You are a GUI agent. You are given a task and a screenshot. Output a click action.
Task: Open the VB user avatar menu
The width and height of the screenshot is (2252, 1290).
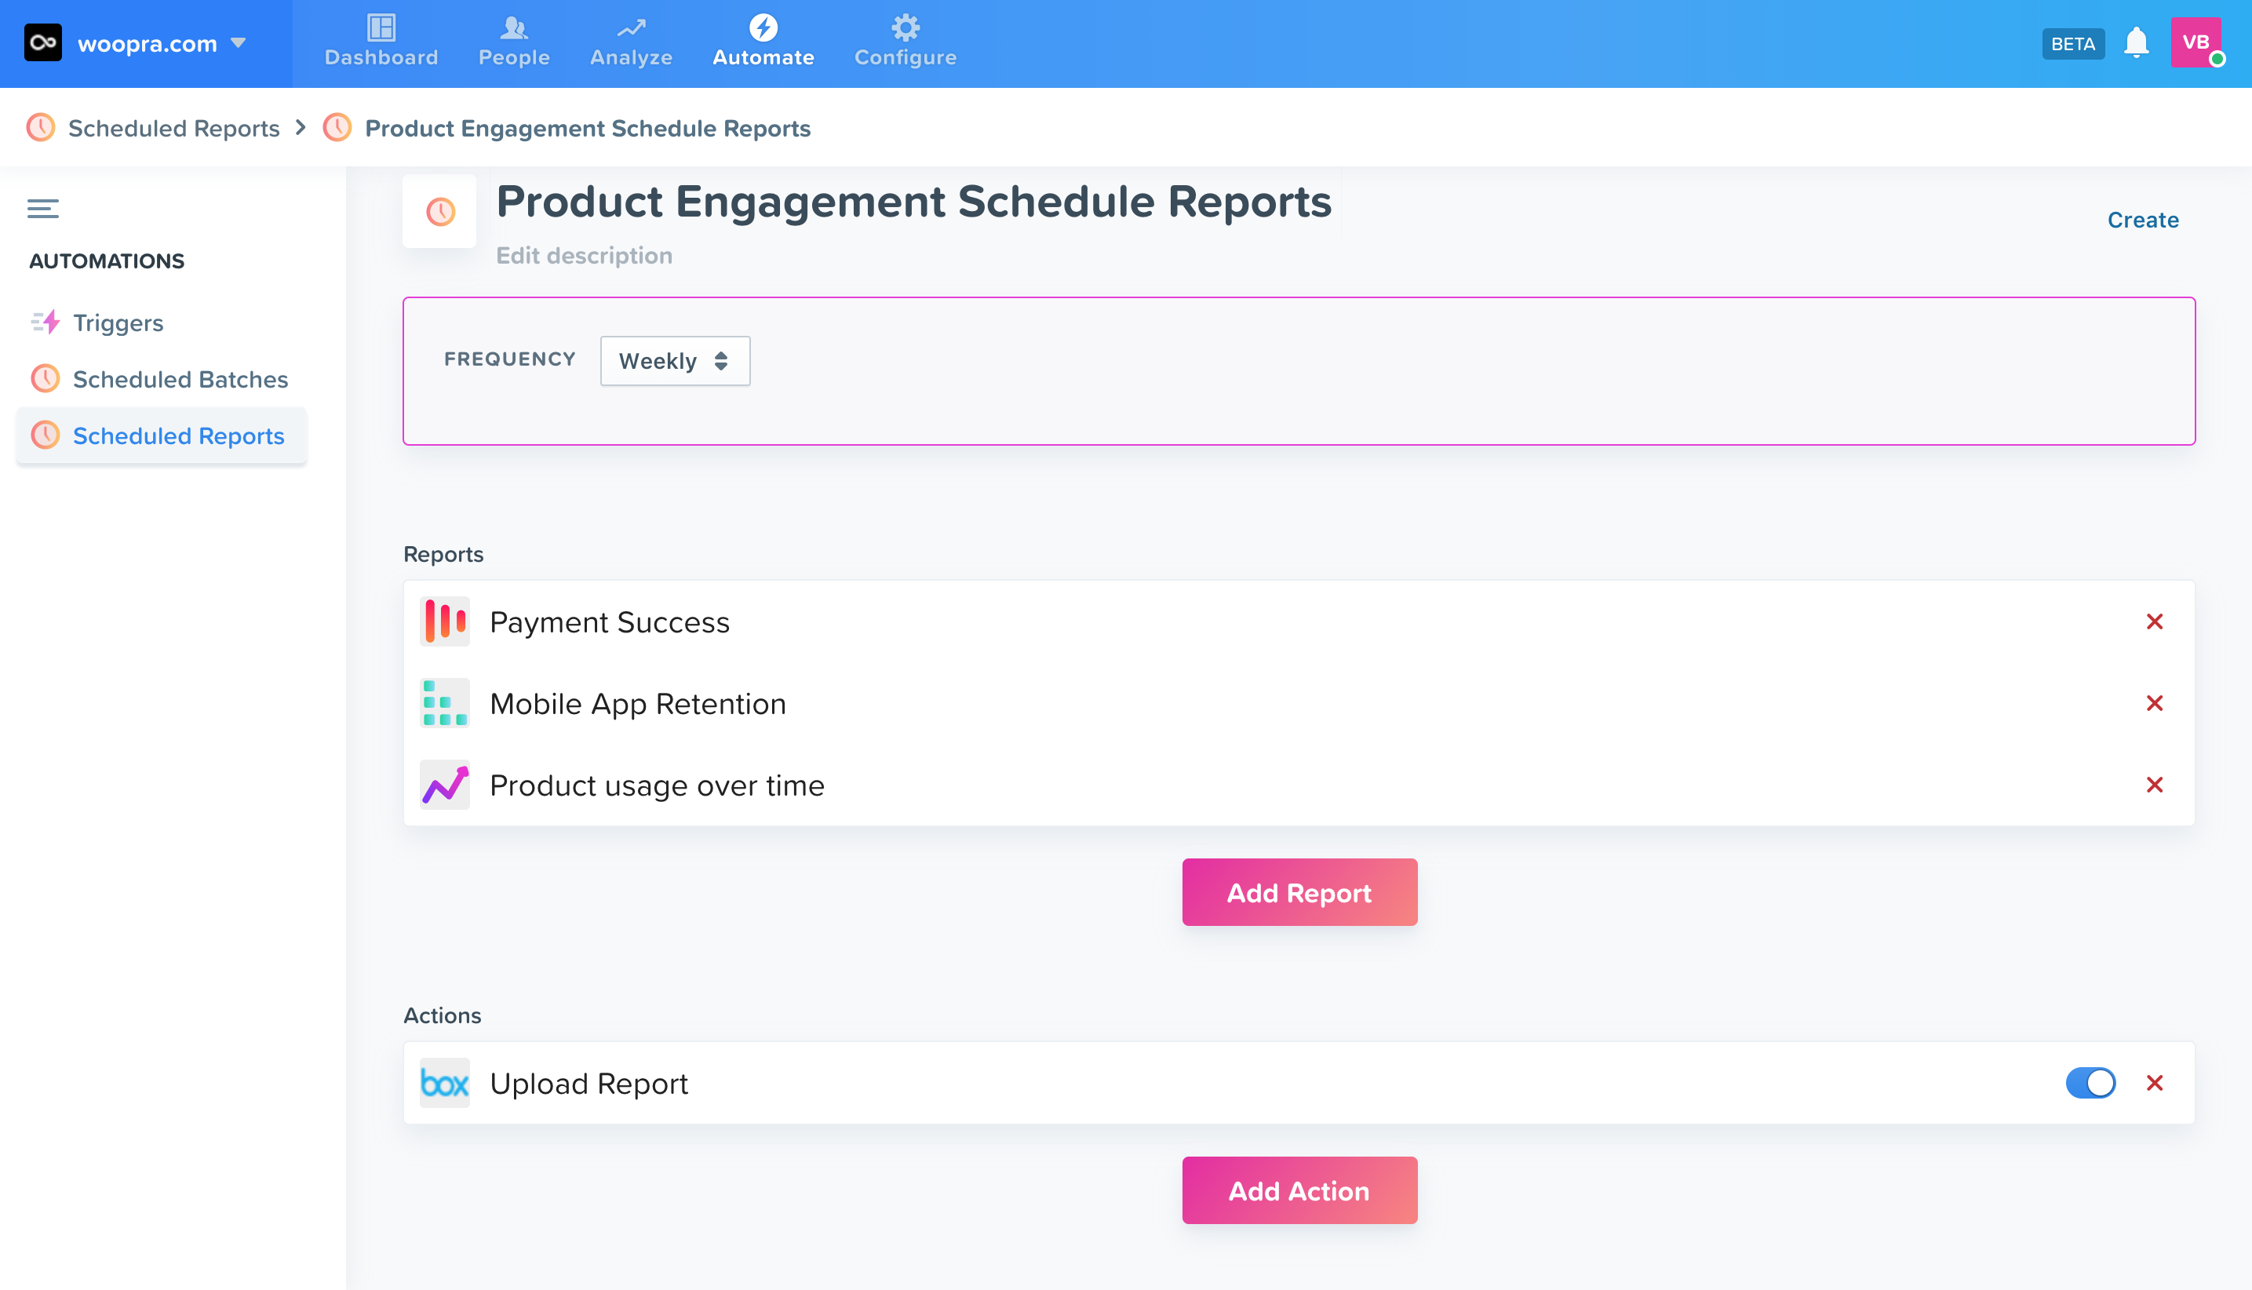tap(2196, 42)
